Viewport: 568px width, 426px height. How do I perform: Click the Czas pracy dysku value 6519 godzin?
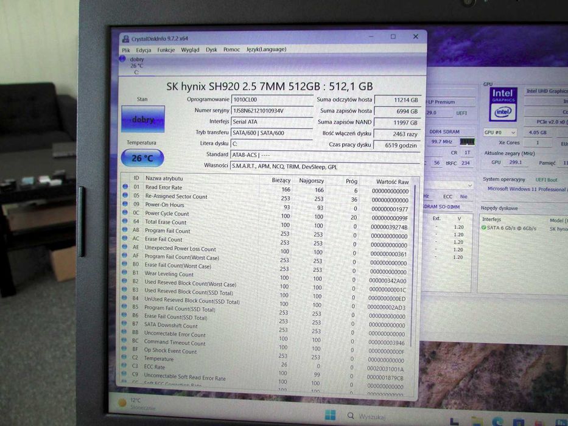click(397, 145)
